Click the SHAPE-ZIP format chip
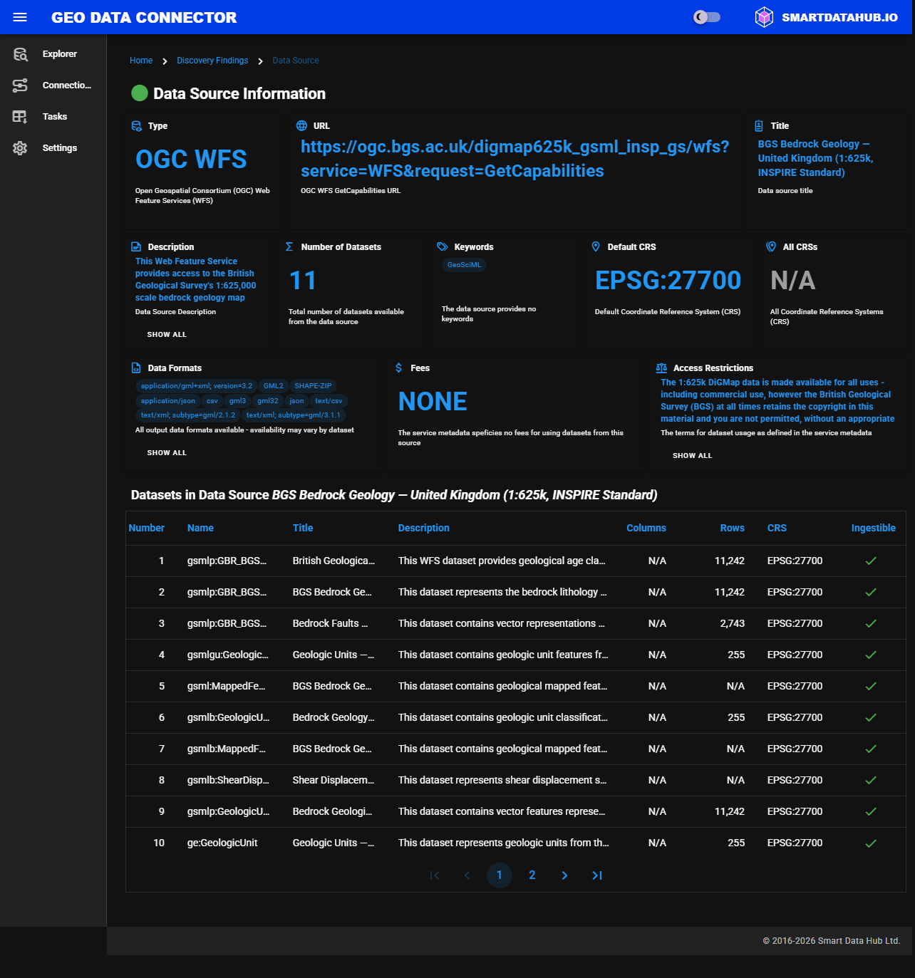The height and width of the screenshot is (978, 915). [x=313, y=386]
